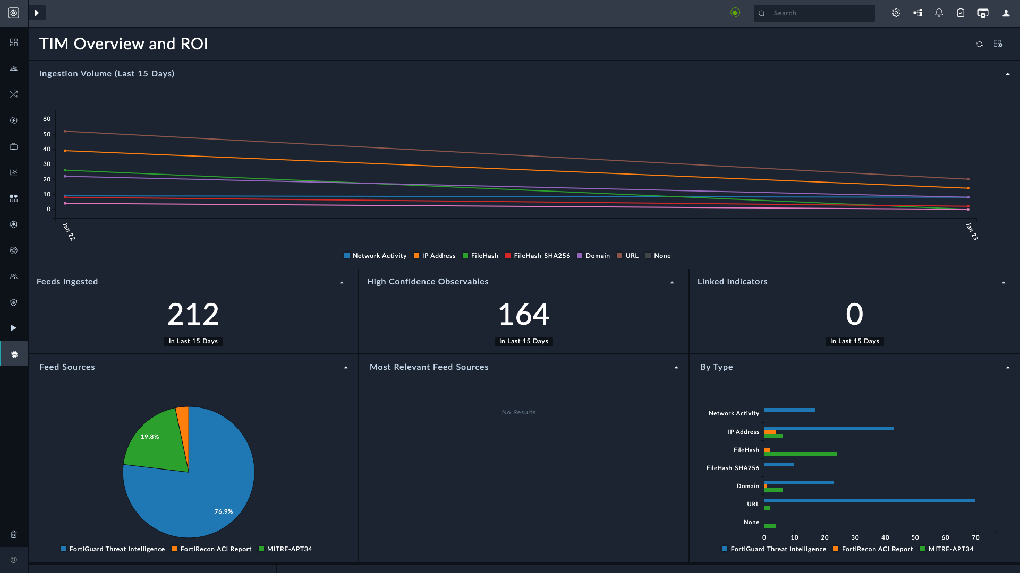Collapse the Feeds Ingested widget
The image size is (1020, 573).
[342, 283]
